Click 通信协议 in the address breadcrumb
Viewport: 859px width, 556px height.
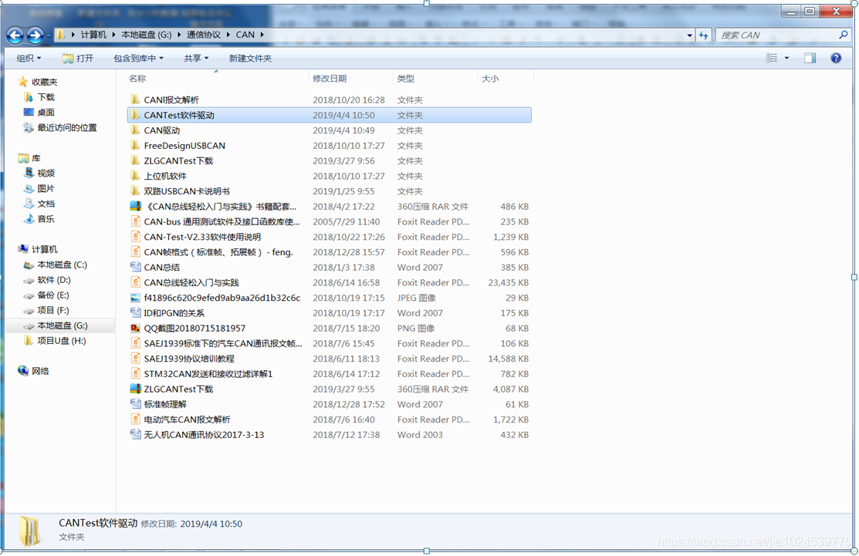point(204,35)
